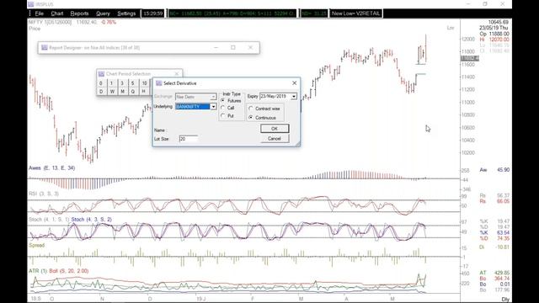The width and height of the screenshot is (539, 303).
Task: Click the Spread indicator label
Action: [37, 245]
